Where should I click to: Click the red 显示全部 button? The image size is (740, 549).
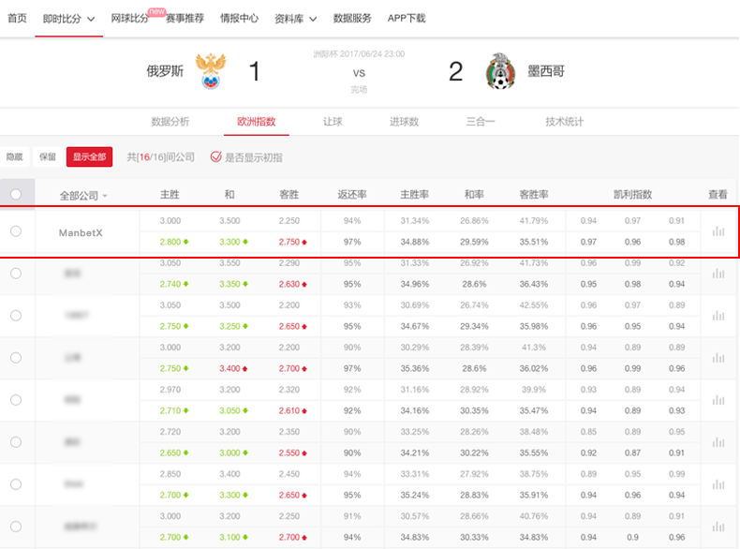tap(90, 157)
